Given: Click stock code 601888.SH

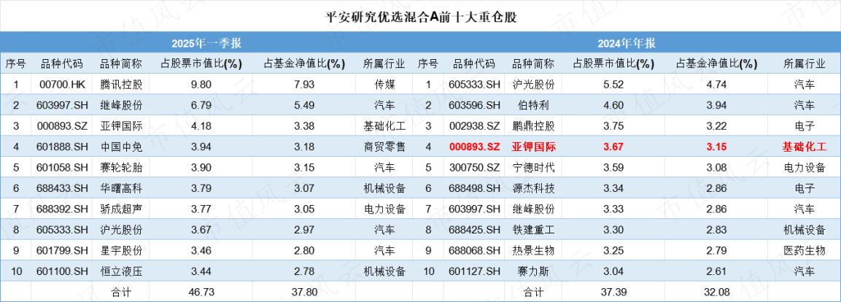Looking at the screenshot, I should [62, 147].
